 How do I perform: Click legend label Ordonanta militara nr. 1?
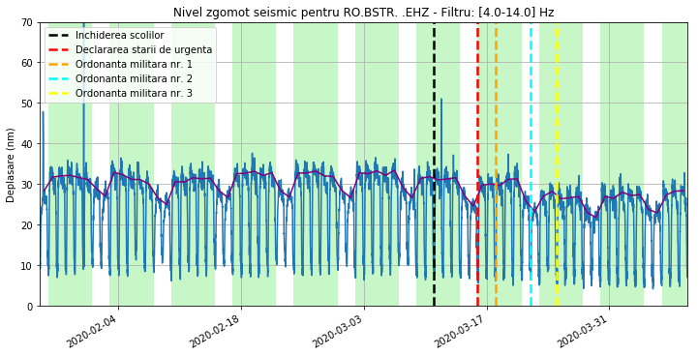tap(134, 65)
